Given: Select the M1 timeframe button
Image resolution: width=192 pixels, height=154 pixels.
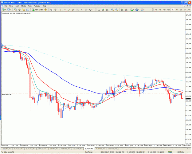Looking at the screenshot, I should pyautogui.click(x=156, y=10).
